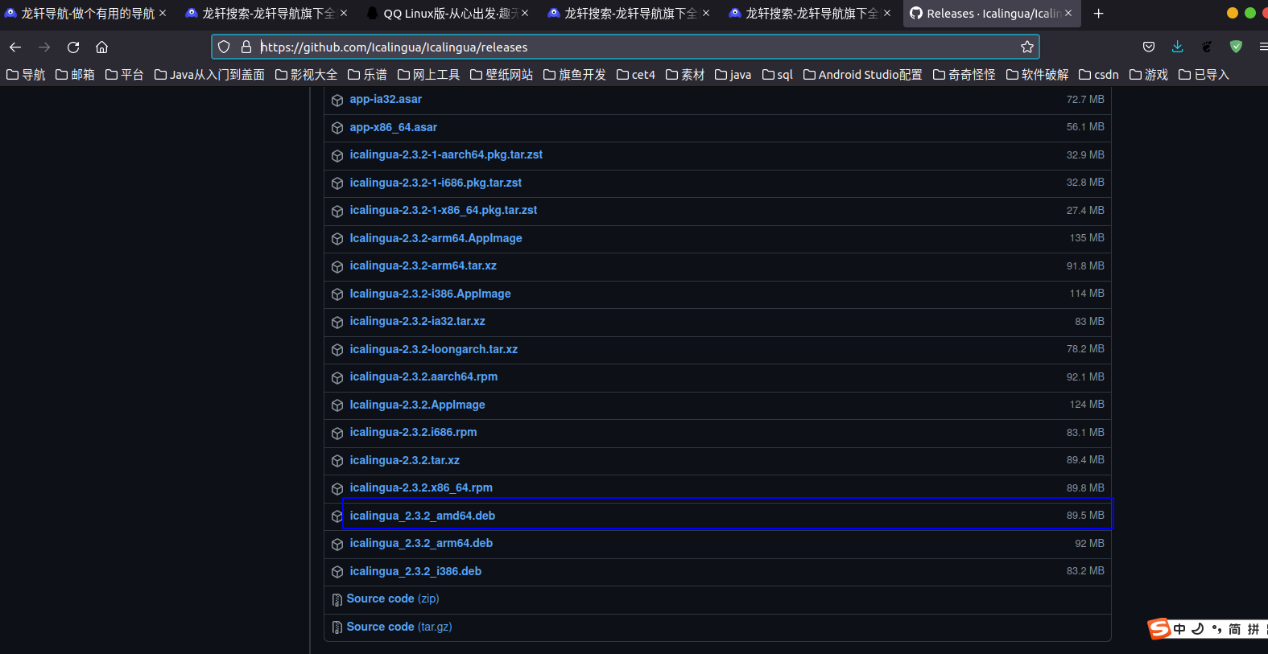The height and width of the screenshot is (654, 1268).
Task: Open the 软件破解 bookmarks folder
Action: [x=1038, y=74]
